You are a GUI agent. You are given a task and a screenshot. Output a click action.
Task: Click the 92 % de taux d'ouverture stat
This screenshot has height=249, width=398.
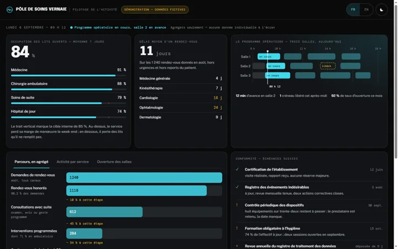coord(357,96)
